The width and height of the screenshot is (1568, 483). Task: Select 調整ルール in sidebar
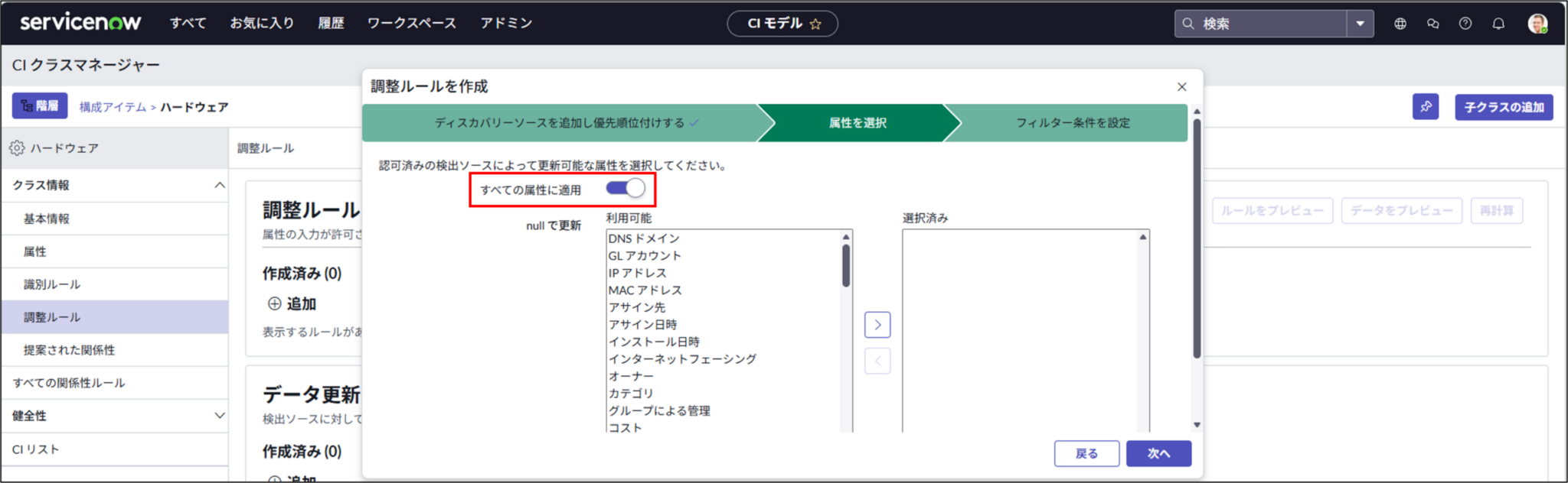click(x=115, y=317)
